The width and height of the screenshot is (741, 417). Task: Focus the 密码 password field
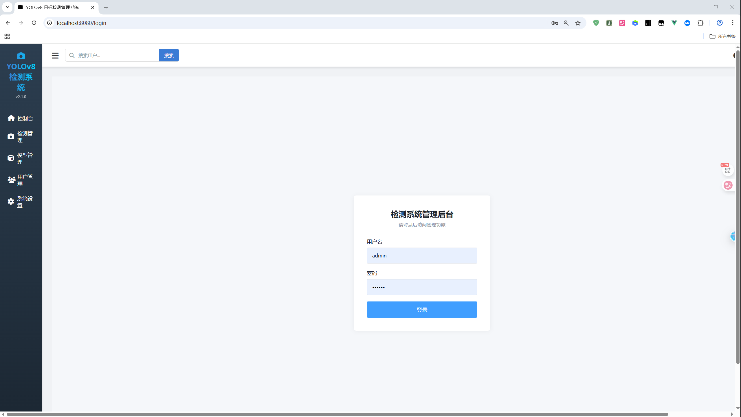[422, 287]
